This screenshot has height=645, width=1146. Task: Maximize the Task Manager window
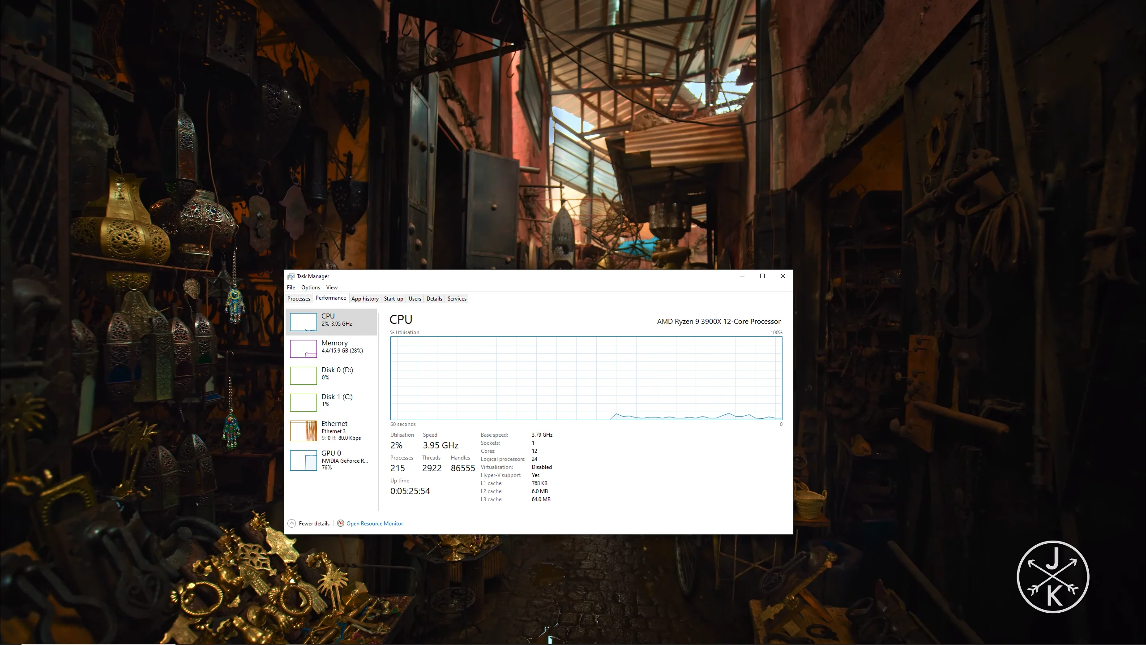[x=762, y=276]
